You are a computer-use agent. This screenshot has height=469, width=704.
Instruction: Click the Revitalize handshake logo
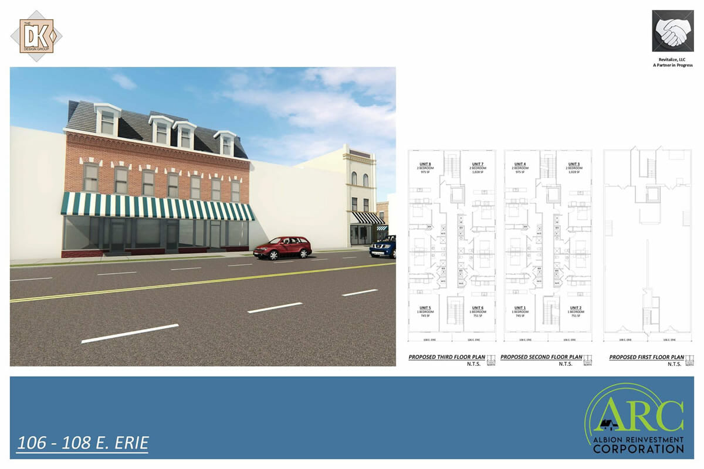coord(672,30)
